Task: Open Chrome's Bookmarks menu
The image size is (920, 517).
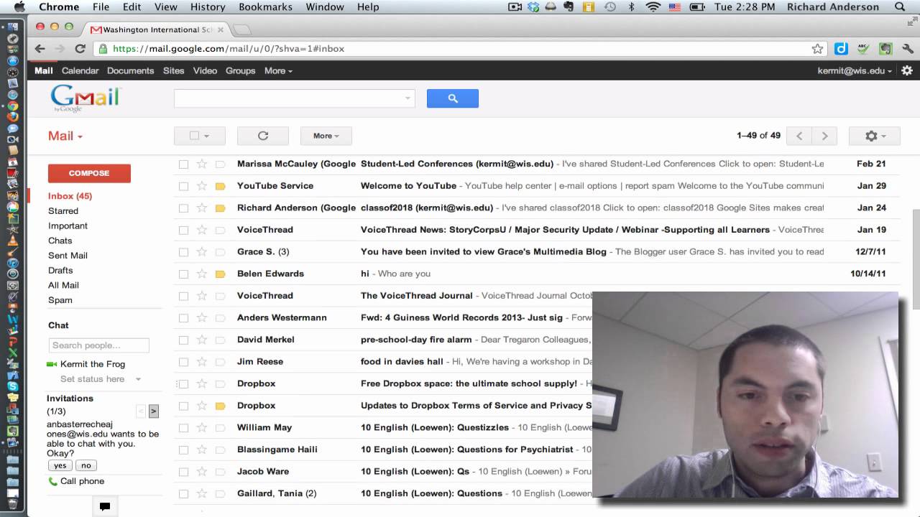Action: (265, 7)
